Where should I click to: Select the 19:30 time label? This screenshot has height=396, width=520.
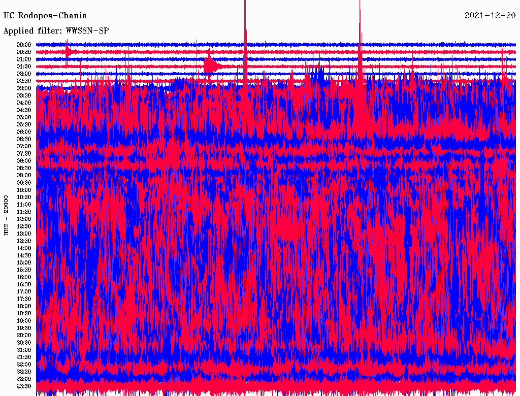(x=24, y=328)
